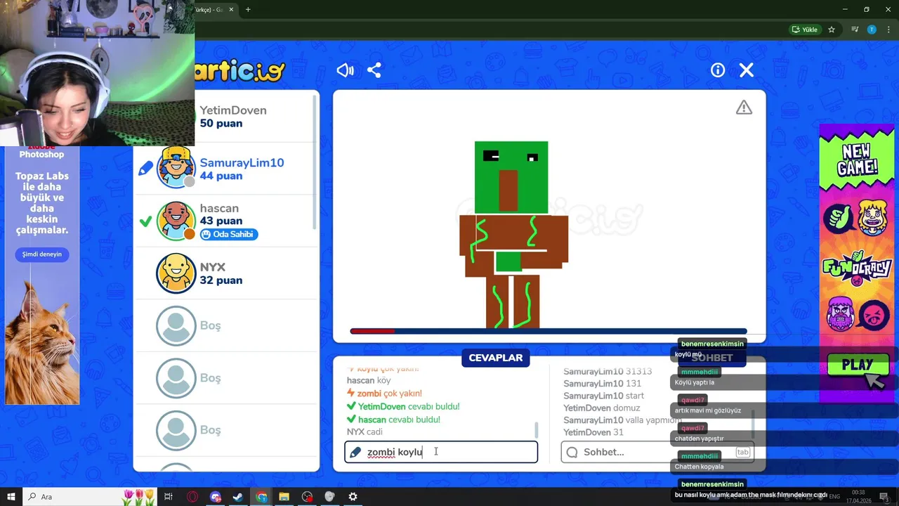Open the browser media control icon
The image size is (899, 506).
click(855, 30)
